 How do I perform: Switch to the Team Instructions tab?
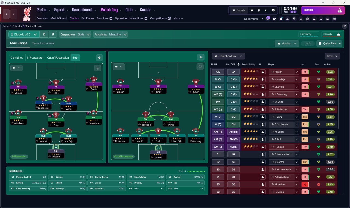43,43
